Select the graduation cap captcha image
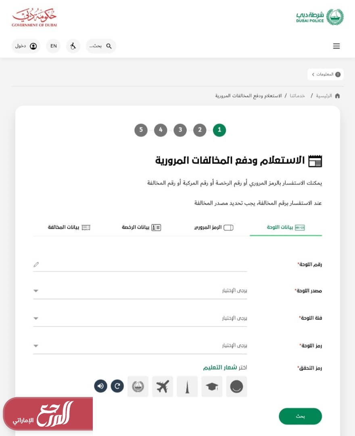The width and height of the screenshot is (355, 436). point(212,387)
